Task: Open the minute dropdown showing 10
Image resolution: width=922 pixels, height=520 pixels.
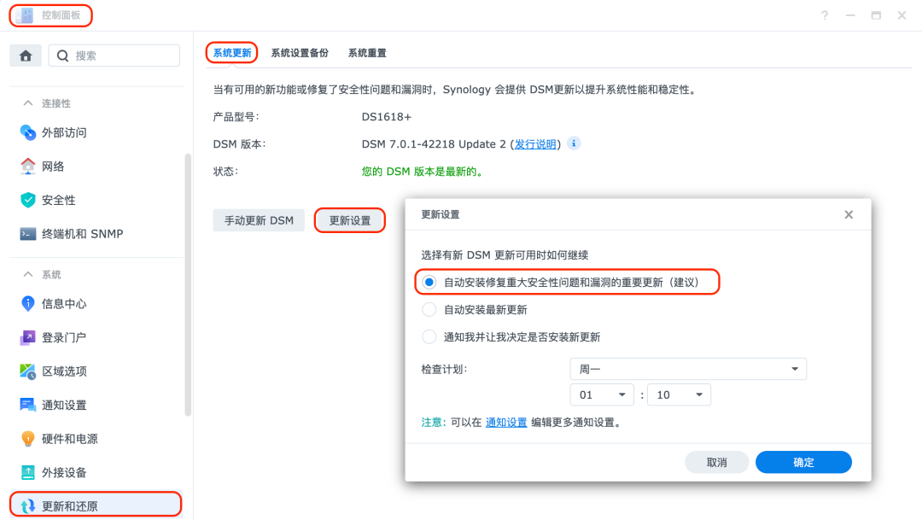Action: 679,394
